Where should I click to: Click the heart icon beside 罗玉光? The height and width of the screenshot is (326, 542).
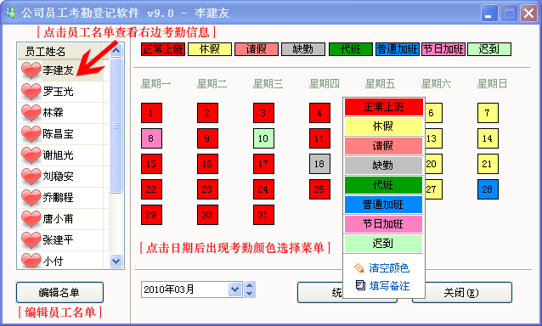[31, 92]
